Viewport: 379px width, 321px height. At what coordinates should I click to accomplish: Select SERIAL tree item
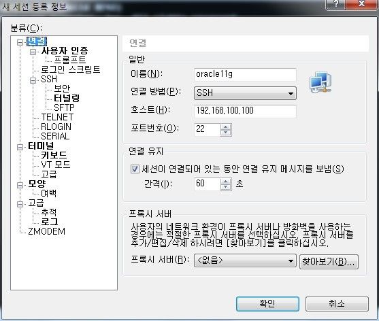(55, 136)
